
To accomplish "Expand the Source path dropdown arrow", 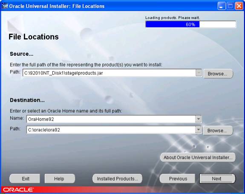I will [x=199, y=73].
